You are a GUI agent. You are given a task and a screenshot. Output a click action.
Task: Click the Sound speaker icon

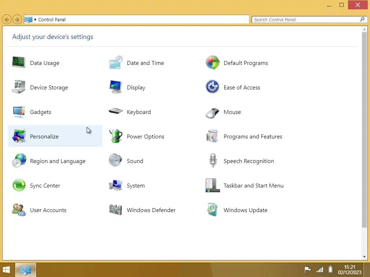pos(115,160)
